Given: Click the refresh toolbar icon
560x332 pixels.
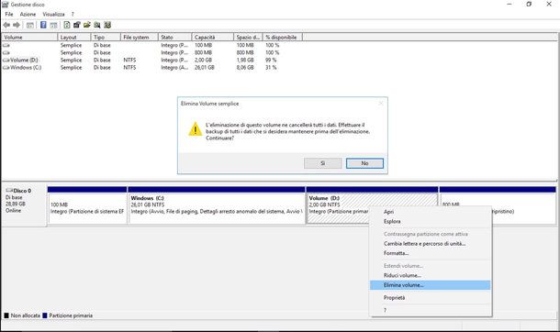Looking at the screenshot, I should click(x=67, y=25).
